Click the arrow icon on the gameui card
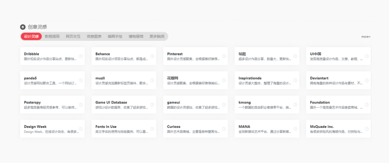389x163 pixels. click(x=224, y=105)
